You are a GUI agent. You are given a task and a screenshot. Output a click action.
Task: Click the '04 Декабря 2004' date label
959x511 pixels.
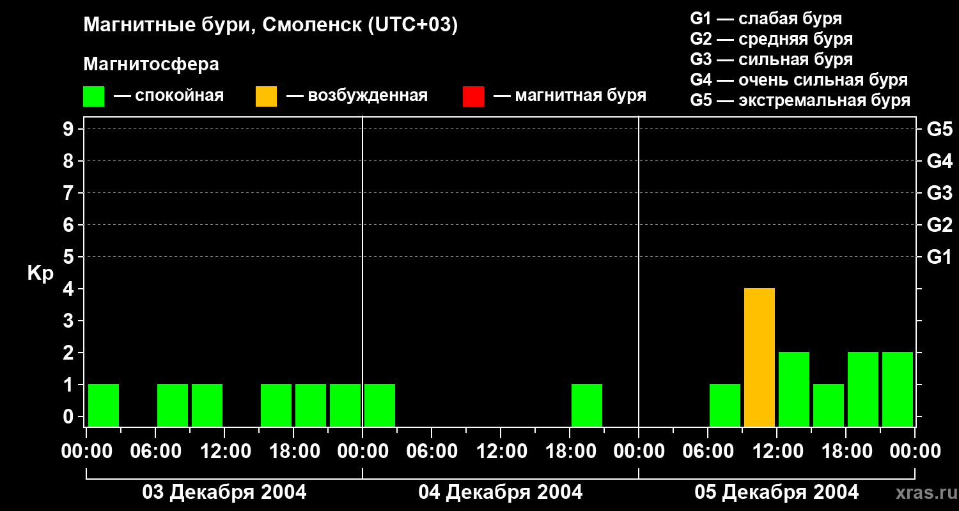tap(501, 492)
